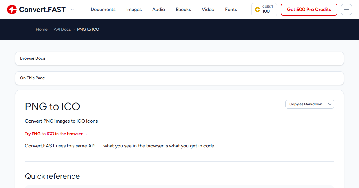Click the gold credits coin icon
This screenshot has width=359, height=188.
point(257,10)
